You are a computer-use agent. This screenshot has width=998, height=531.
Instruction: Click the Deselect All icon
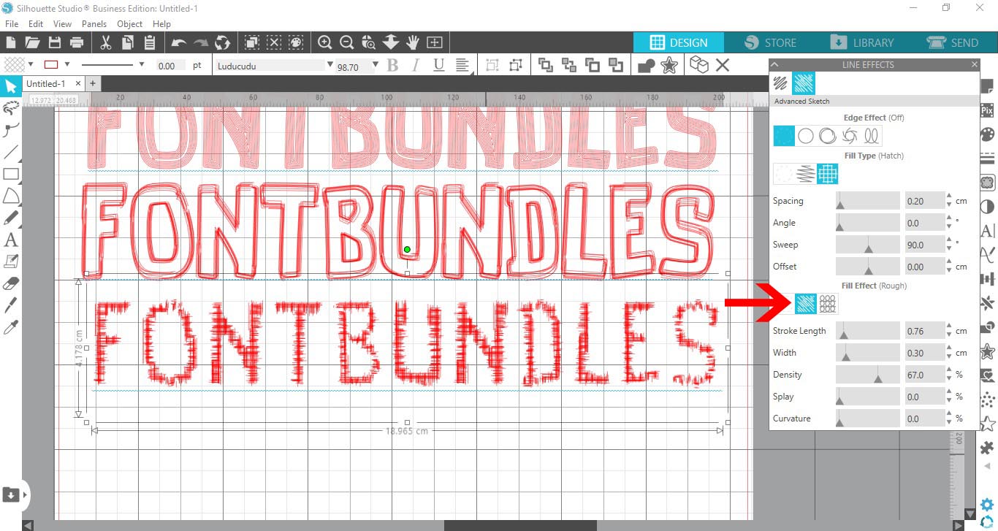click(x=273, y=42)
